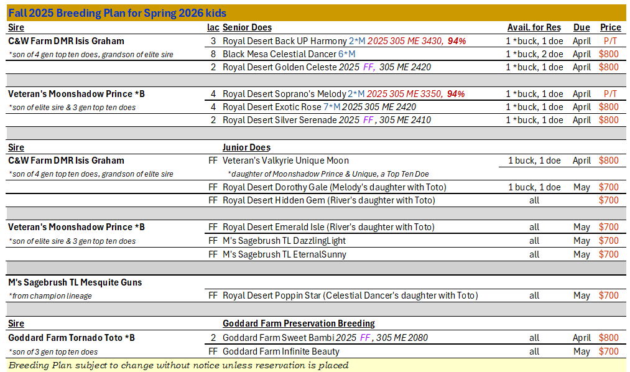
Task: Select the M's Sagebrush TL Mesquite Guns sire
Action: [75, 282]
